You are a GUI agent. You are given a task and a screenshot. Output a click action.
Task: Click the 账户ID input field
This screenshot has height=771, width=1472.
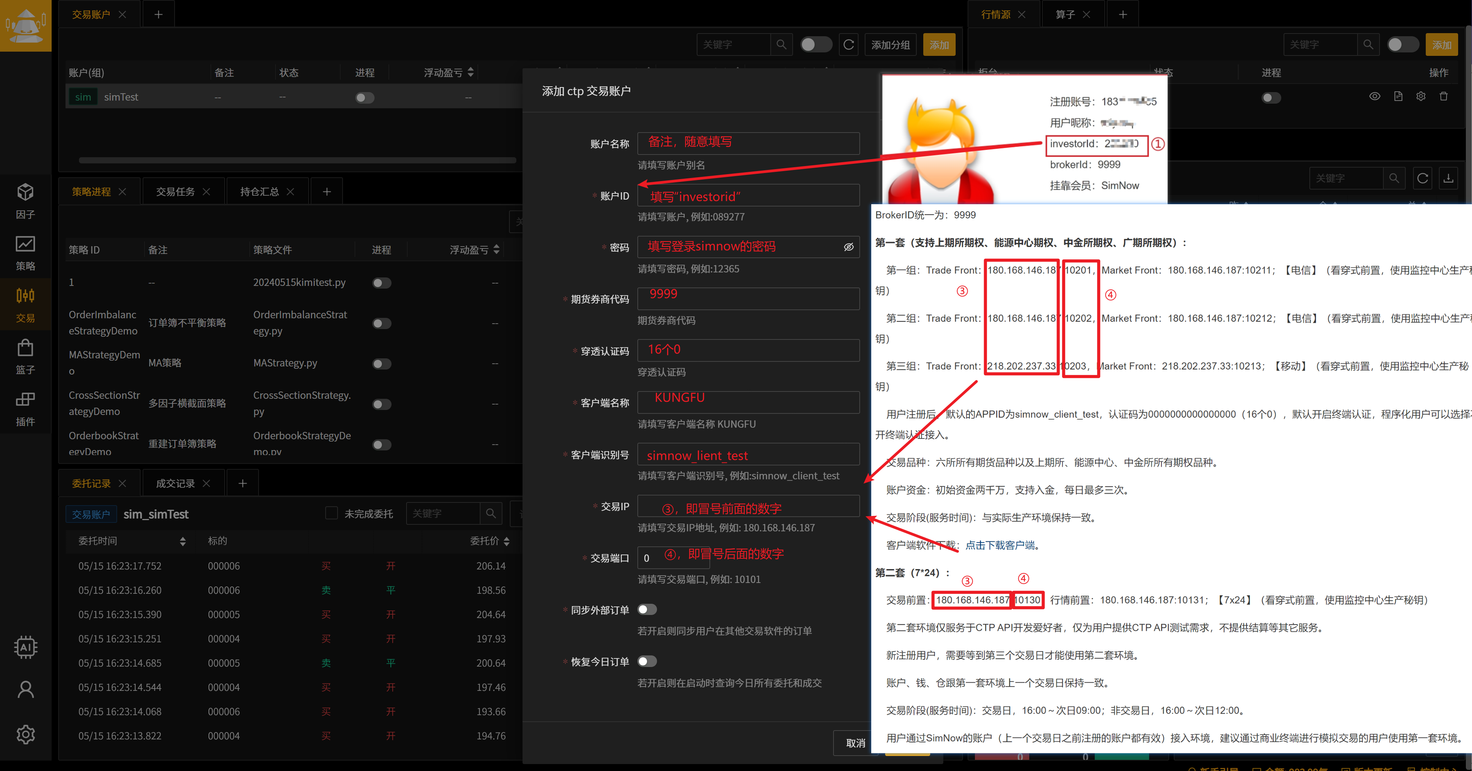[748, 195]
